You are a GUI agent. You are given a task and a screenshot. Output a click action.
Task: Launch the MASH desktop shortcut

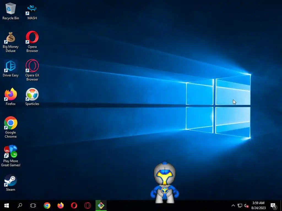tap(32, 12)
